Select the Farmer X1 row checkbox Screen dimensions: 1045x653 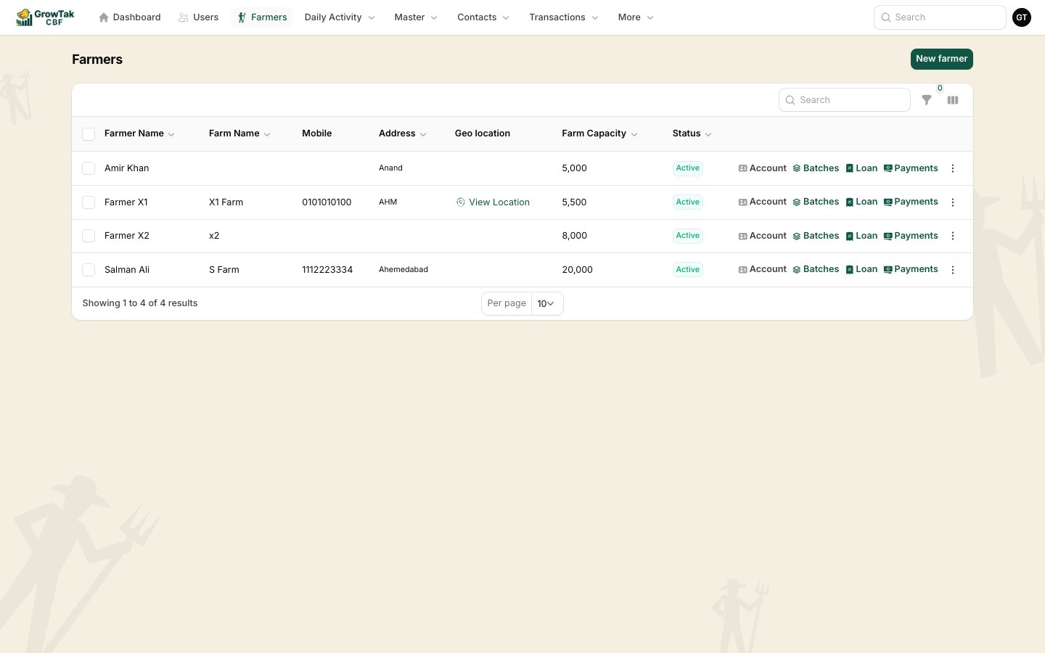89,202
